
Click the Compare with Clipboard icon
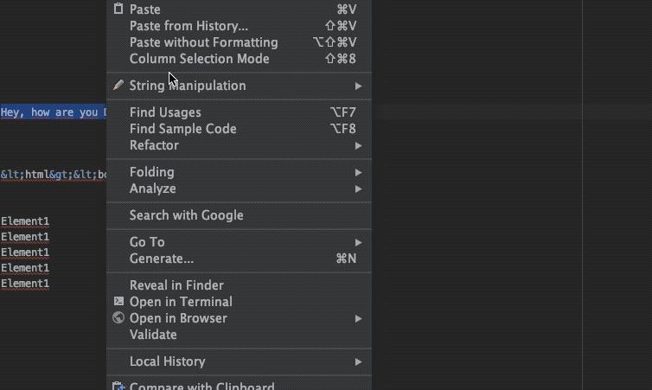tap(118, 386)
